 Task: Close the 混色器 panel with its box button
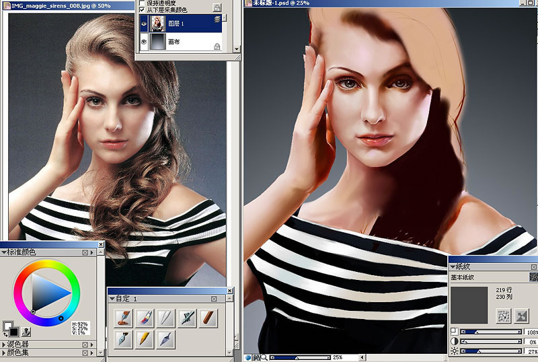point(85,345)
